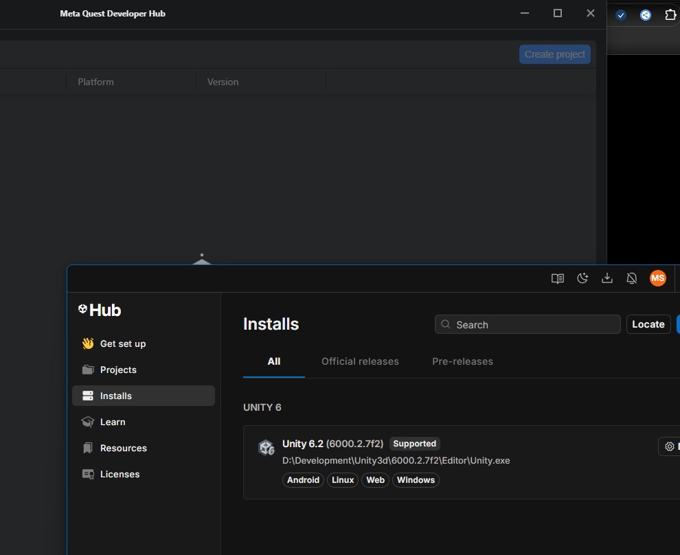Open the MS account avatar menu

coord(657,278)
